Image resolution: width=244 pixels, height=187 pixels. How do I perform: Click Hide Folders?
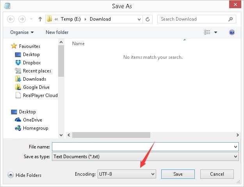point(25,175)
